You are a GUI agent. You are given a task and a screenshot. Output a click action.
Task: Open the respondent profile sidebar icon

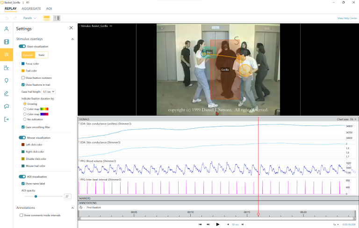(7, 29)
